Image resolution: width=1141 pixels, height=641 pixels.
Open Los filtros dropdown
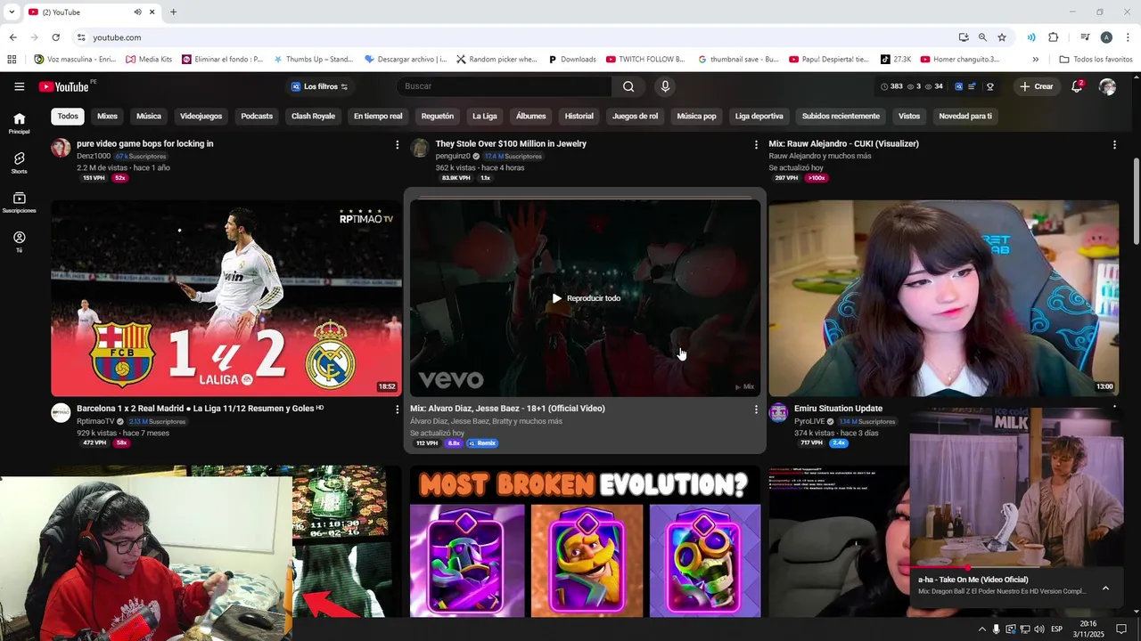click(x=319, y=86)
